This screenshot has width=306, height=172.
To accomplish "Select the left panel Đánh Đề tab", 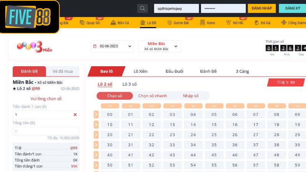I will tap(29, 71).
